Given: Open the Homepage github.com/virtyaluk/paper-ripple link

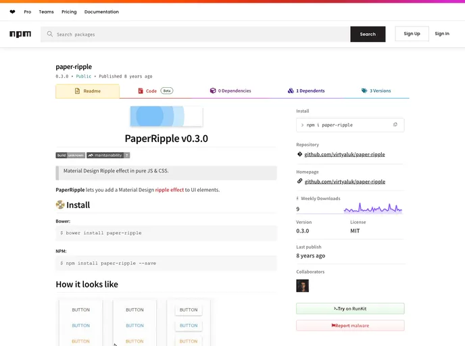Looking at the screenshot, I should tap(345, 182).
